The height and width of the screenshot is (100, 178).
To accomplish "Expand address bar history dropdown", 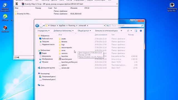I will (105, 26).
